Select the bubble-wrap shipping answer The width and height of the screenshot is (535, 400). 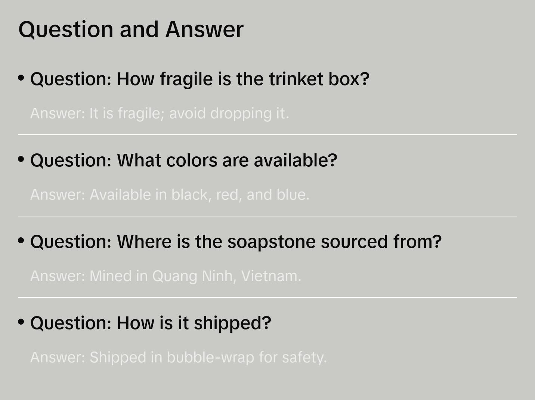178,357
